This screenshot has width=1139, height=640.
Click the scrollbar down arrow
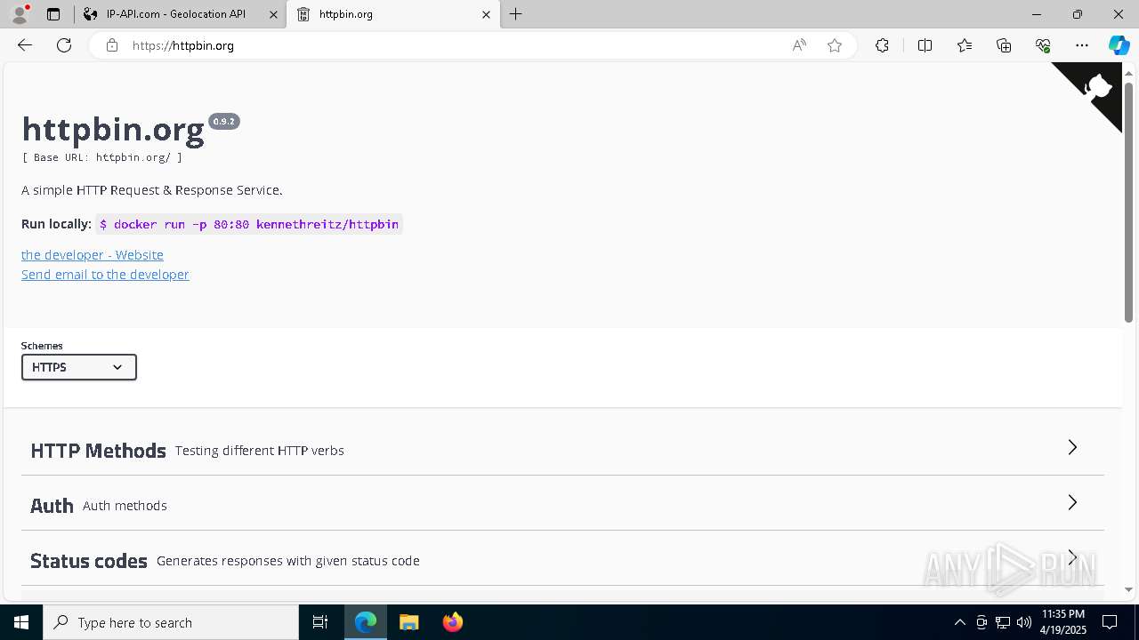coord(1128,589)
